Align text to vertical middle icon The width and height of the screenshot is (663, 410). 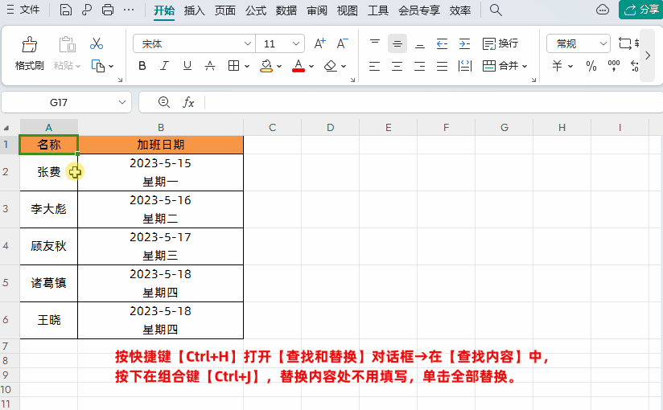click(x=397, y=43)
